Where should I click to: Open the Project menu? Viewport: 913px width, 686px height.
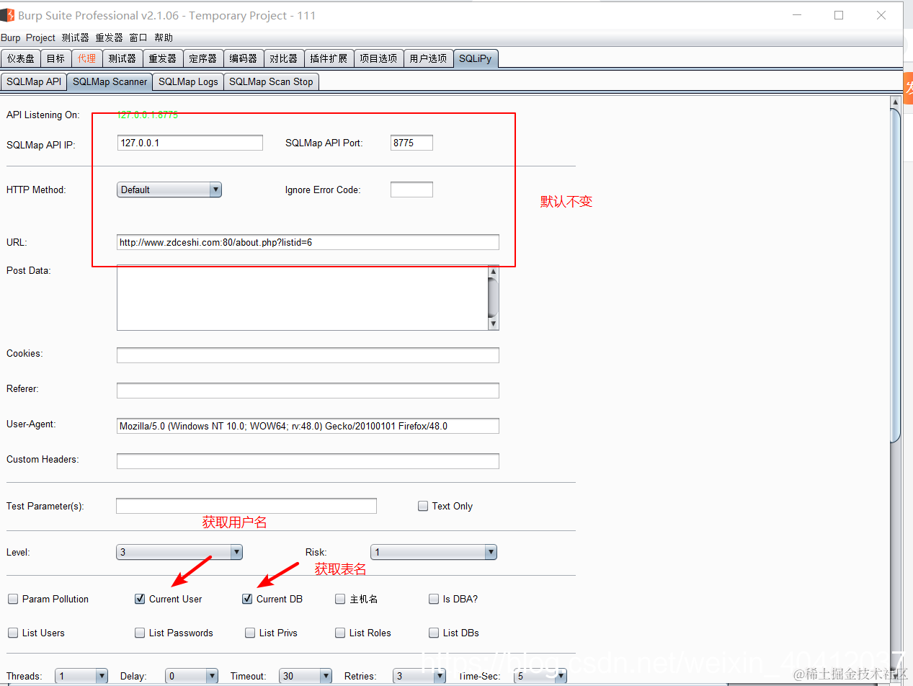[x=40, y=37]
